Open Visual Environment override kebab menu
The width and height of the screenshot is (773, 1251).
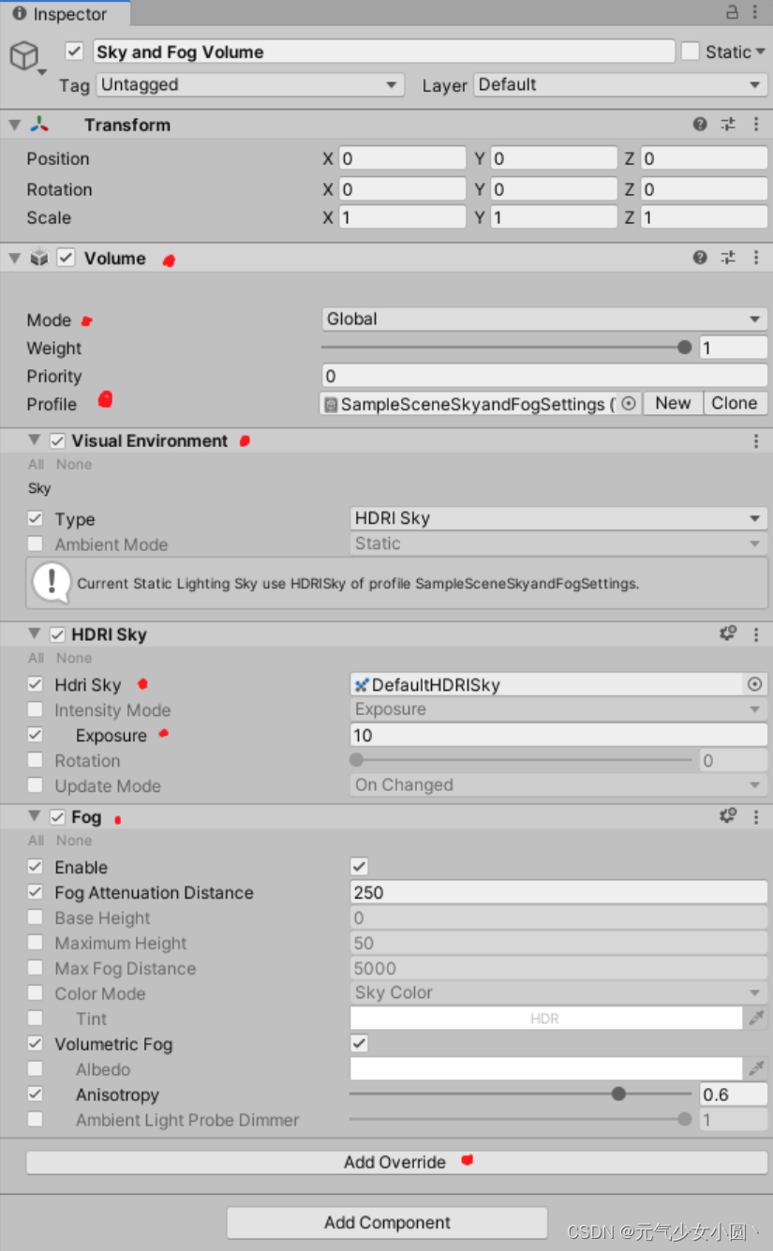click(x=756, y=440)
